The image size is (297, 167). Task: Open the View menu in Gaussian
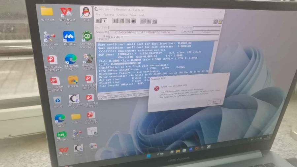click(x=133, y=15)
